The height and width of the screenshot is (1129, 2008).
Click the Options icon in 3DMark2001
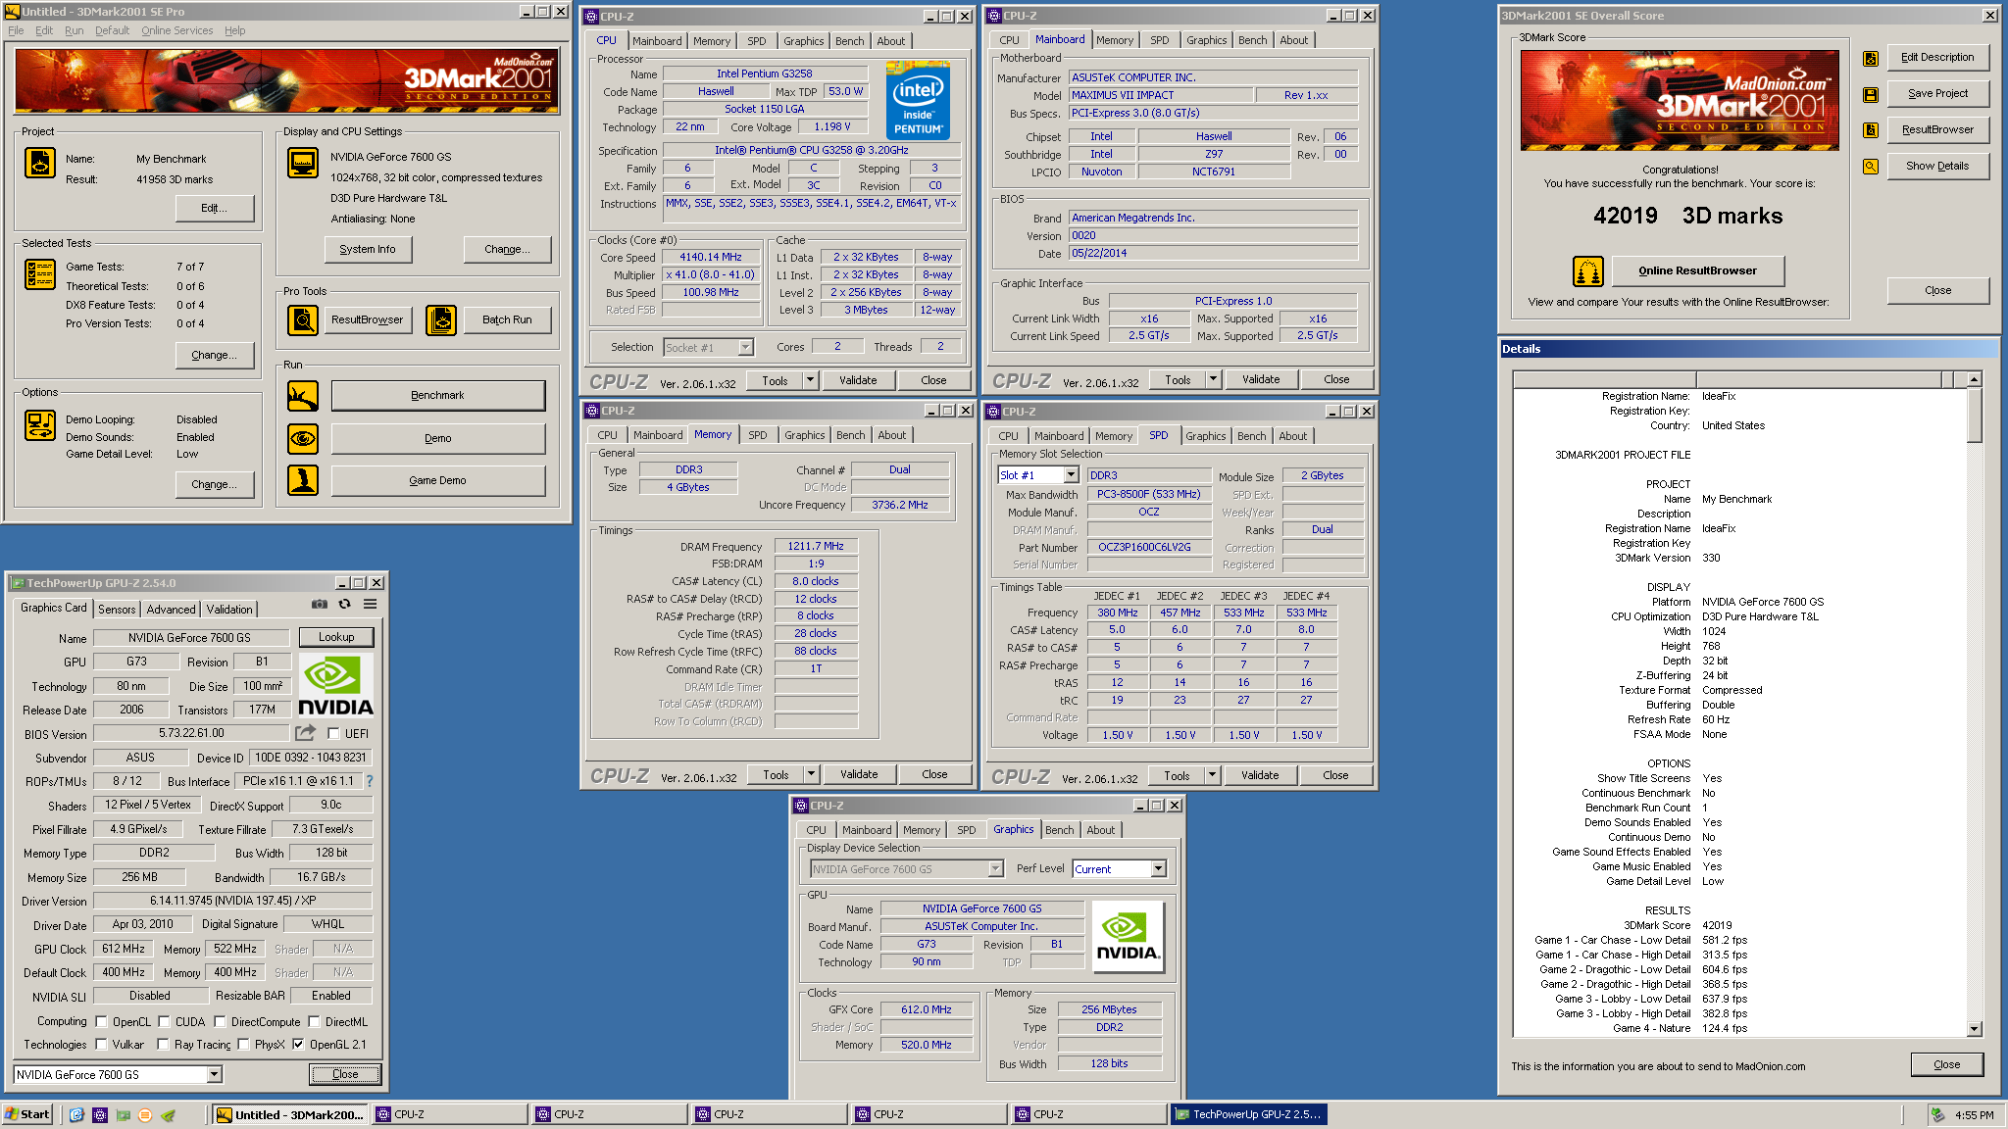pyautogui.click(x=39, y=425)
